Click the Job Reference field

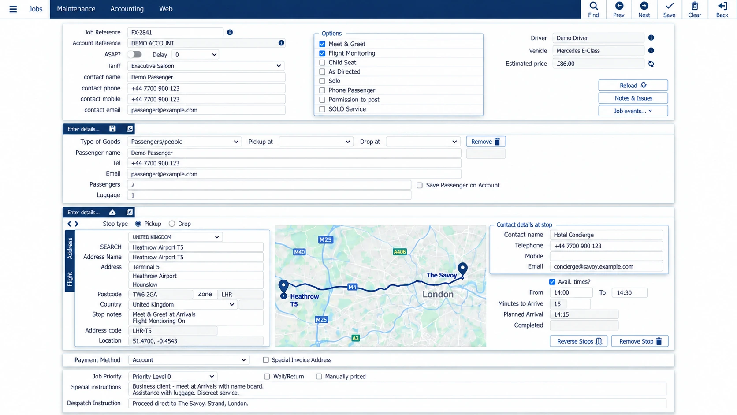(175, 32)
